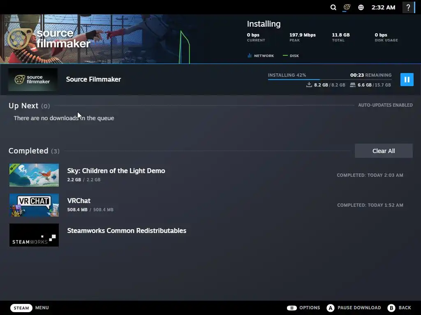
Task: Open the help question mark button
Action: click(408, 7)
